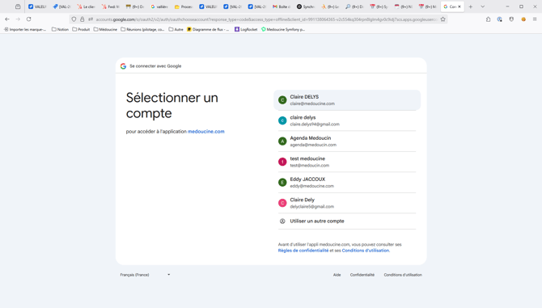This screenshot has width=542, height=308.
Task: Switch to the Proces tab
Action: pyautogui.click(x=183, y=6)
